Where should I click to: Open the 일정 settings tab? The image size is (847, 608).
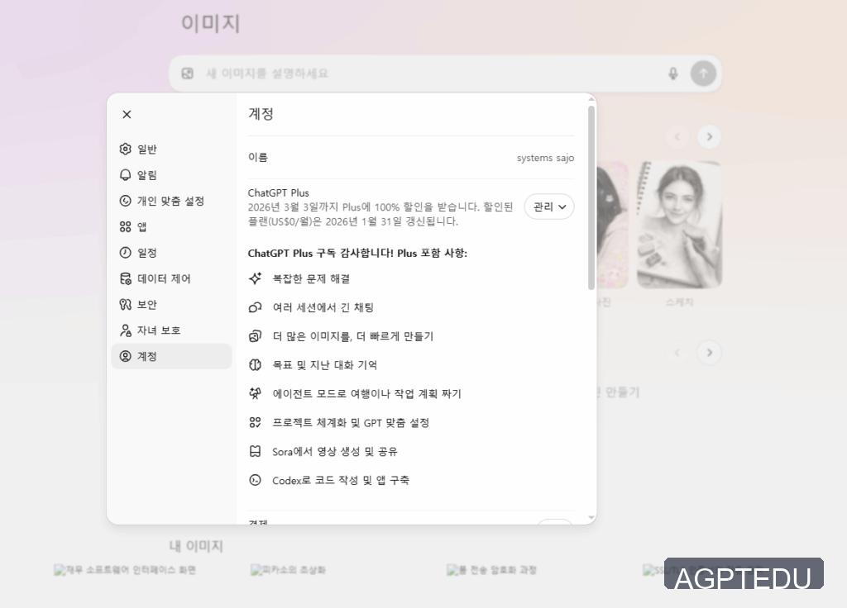171,253
